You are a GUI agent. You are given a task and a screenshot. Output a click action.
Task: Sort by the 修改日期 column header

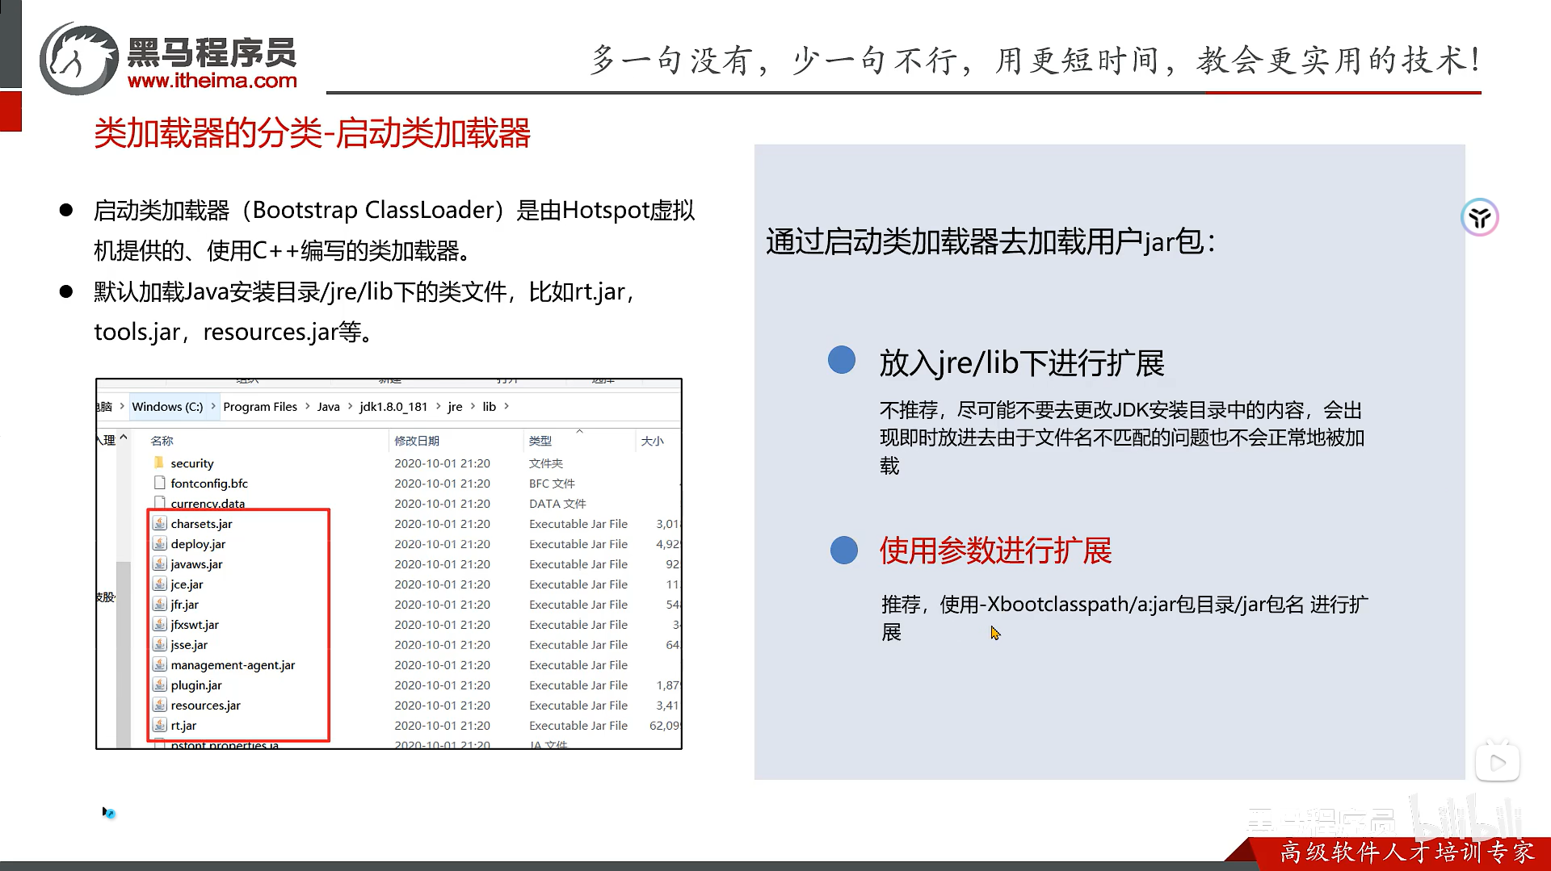(417, 441)
